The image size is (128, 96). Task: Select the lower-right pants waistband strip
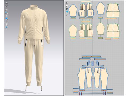100,59
